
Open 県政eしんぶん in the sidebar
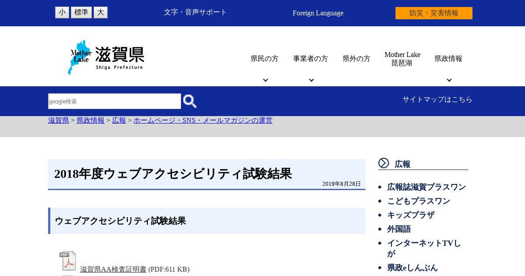pyautogui.click(x=413, y=268)
